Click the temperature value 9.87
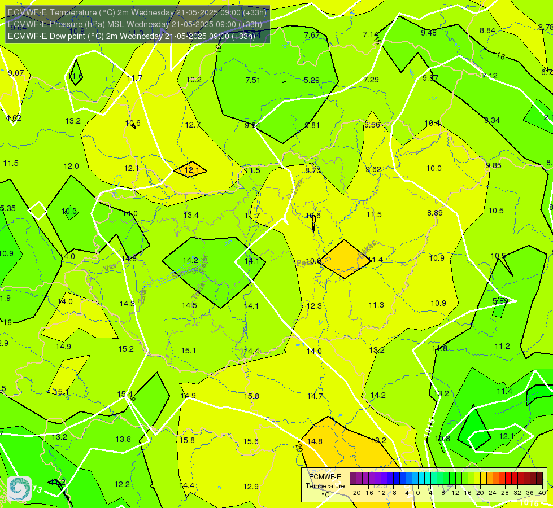The width and height of the screenshot is (553, 508). tap(430, 78)
